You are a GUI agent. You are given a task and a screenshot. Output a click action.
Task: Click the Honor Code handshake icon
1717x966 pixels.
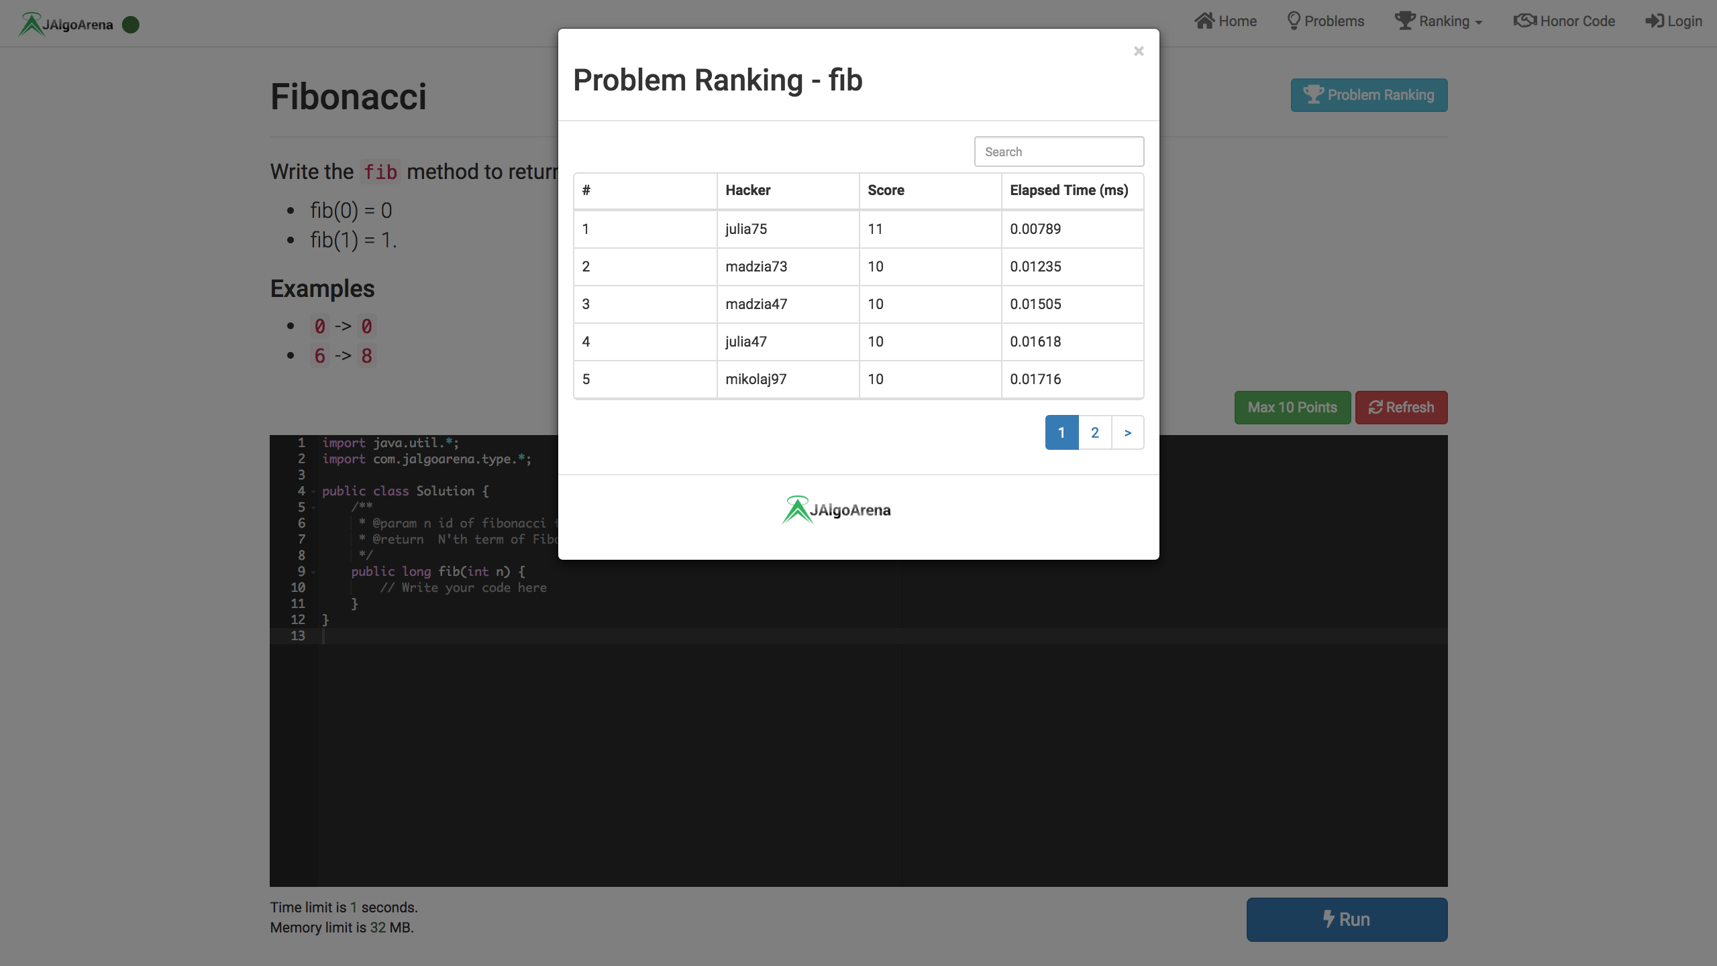1524,21
